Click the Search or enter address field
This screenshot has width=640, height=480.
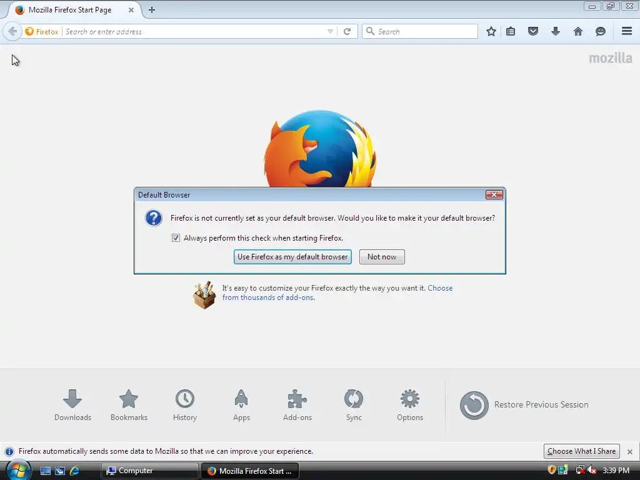click(195, 31)
